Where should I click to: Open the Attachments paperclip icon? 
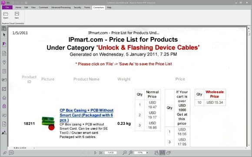[x=5, y=153]
